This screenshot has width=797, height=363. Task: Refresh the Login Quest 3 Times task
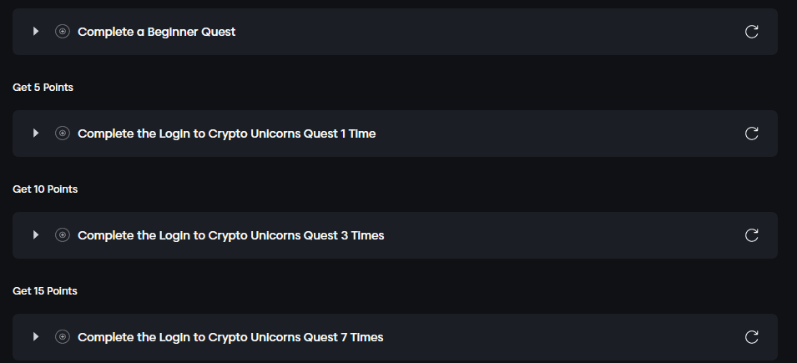click(751, 235)
